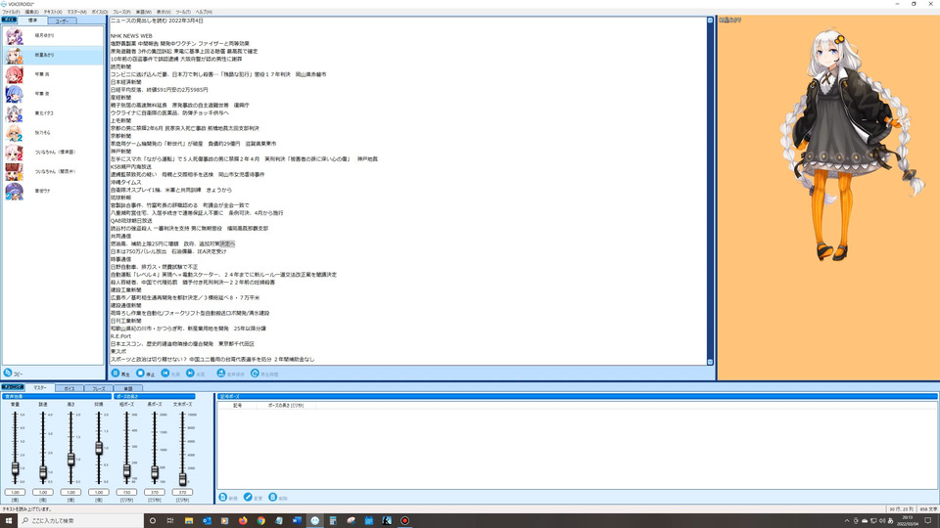Open the ファイル menu
The width and height of the screenshot is (940, 528).
[x=11, y=12]
